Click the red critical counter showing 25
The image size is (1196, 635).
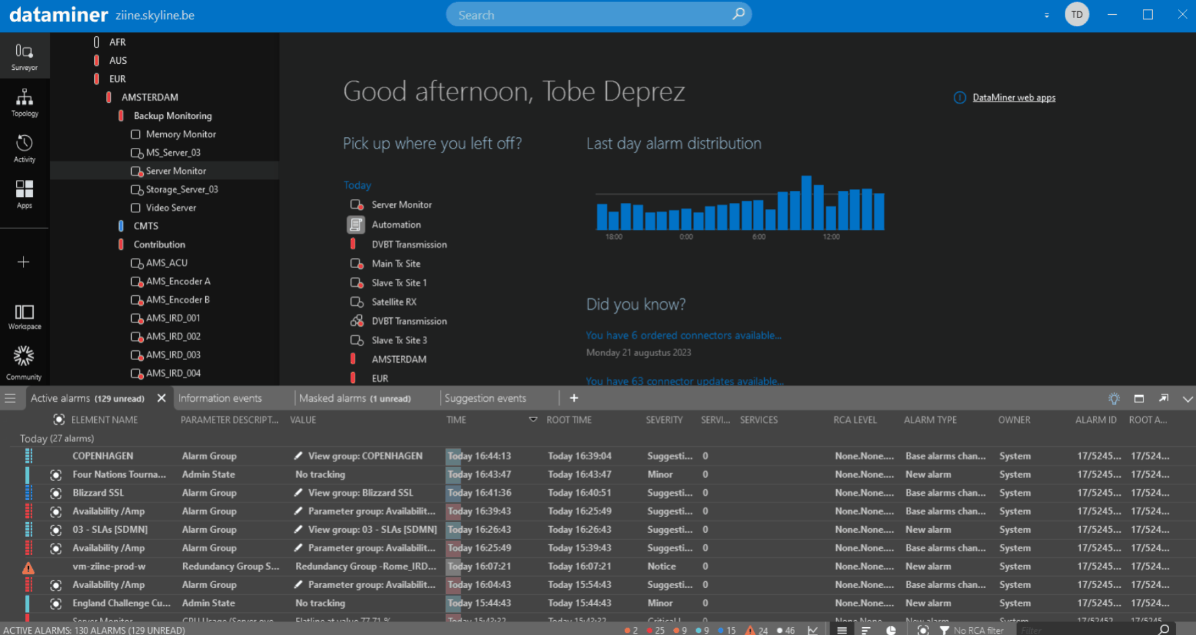(x=656, y=630)
